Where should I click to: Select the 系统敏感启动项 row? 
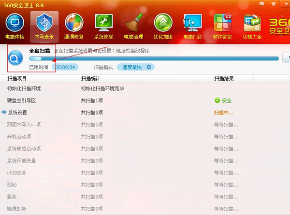pyautogui.click(x=145, y=149)
